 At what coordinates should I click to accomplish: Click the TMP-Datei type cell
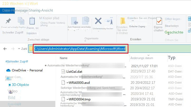pyautogui.click(x=176, y=99)
